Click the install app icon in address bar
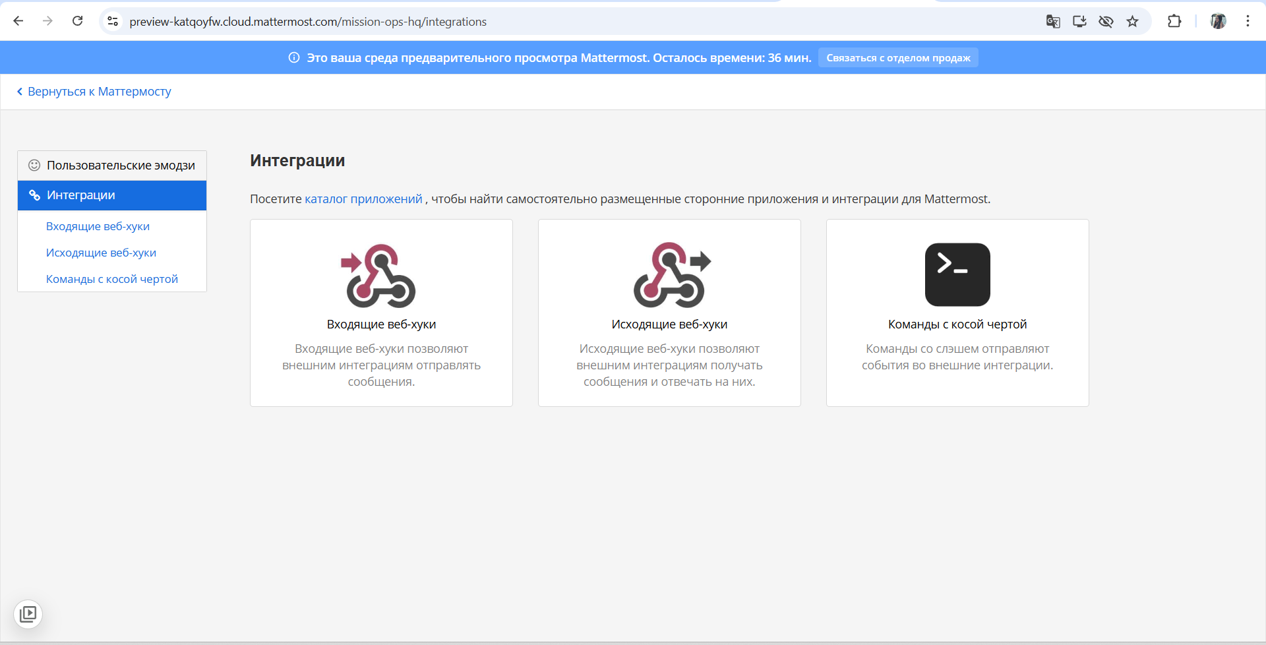 [x=1079, y=22]
